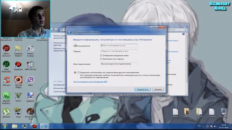This screenshot has height=130, width=232.
Task: Click the red Bandicam taskbar button
Action: (34, 126)
